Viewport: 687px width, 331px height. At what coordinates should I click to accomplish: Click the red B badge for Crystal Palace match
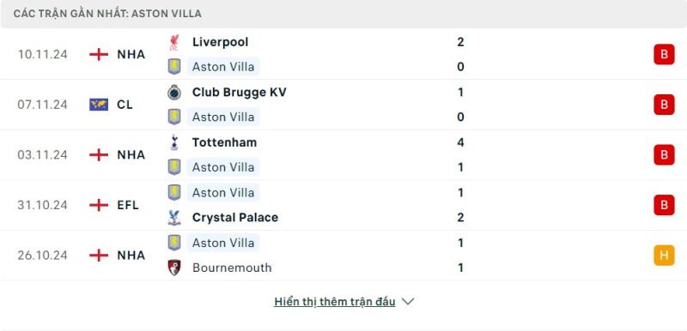pos(664,205)
